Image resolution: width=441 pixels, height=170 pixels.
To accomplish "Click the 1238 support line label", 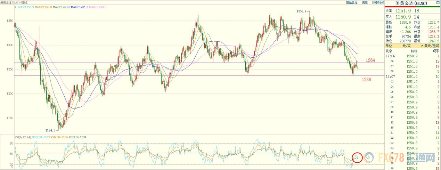I will pyautogui.click(x=366, y=80).
